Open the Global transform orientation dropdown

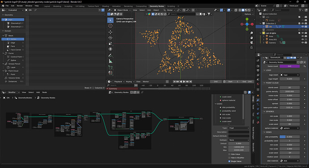(169, 10)
